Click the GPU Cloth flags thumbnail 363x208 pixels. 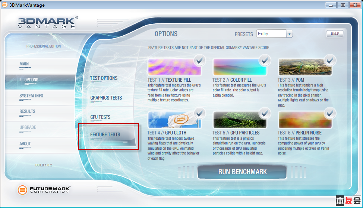[x=174, y=120]
